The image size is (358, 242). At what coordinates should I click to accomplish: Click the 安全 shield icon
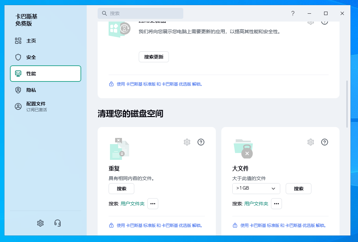point(18,57)
